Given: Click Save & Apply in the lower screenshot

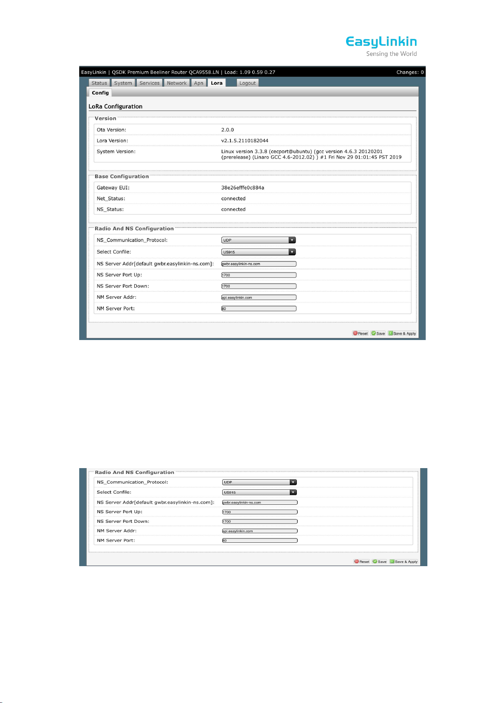Looking at the screenshot, I should (x=404, y=562).
